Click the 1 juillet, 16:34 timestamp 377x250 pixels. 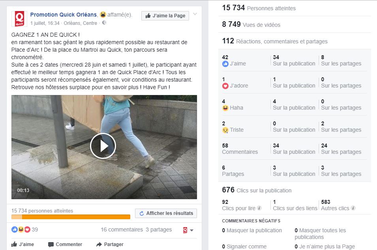pyautogui.click(x=45, y=23)
